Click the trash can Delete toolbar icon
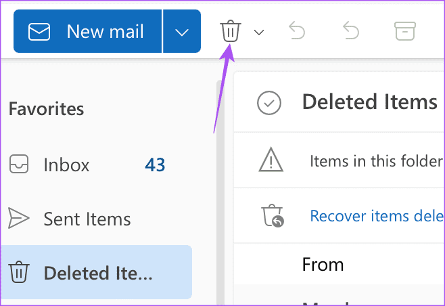 coord(231,31)
